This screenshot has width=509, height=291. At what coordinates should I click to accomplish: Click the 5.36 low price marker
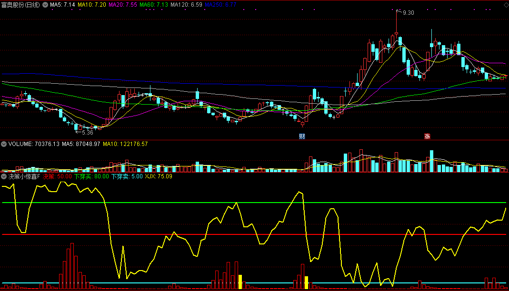[x=87, y=133]
